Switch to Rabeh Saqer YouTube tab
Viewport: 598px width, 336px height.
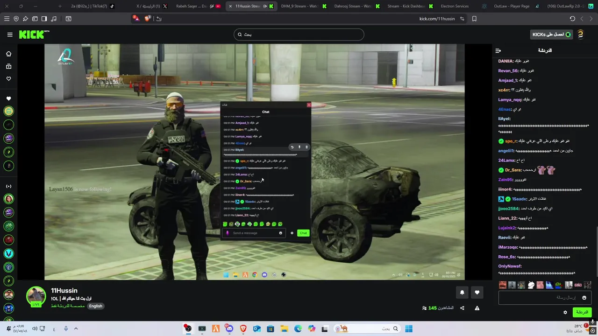pos(198,6)
